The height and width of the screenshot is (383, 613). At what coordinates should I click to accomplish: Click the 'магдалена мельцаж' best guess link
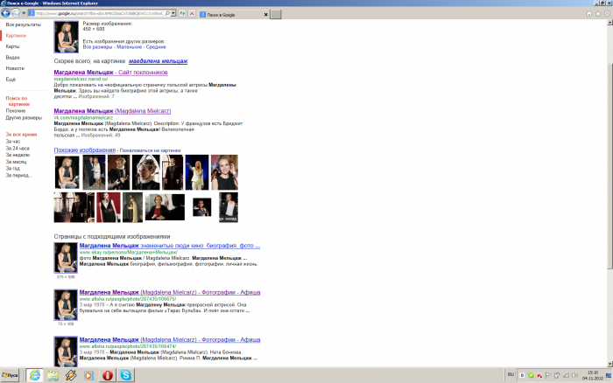[x=158, y=61]
